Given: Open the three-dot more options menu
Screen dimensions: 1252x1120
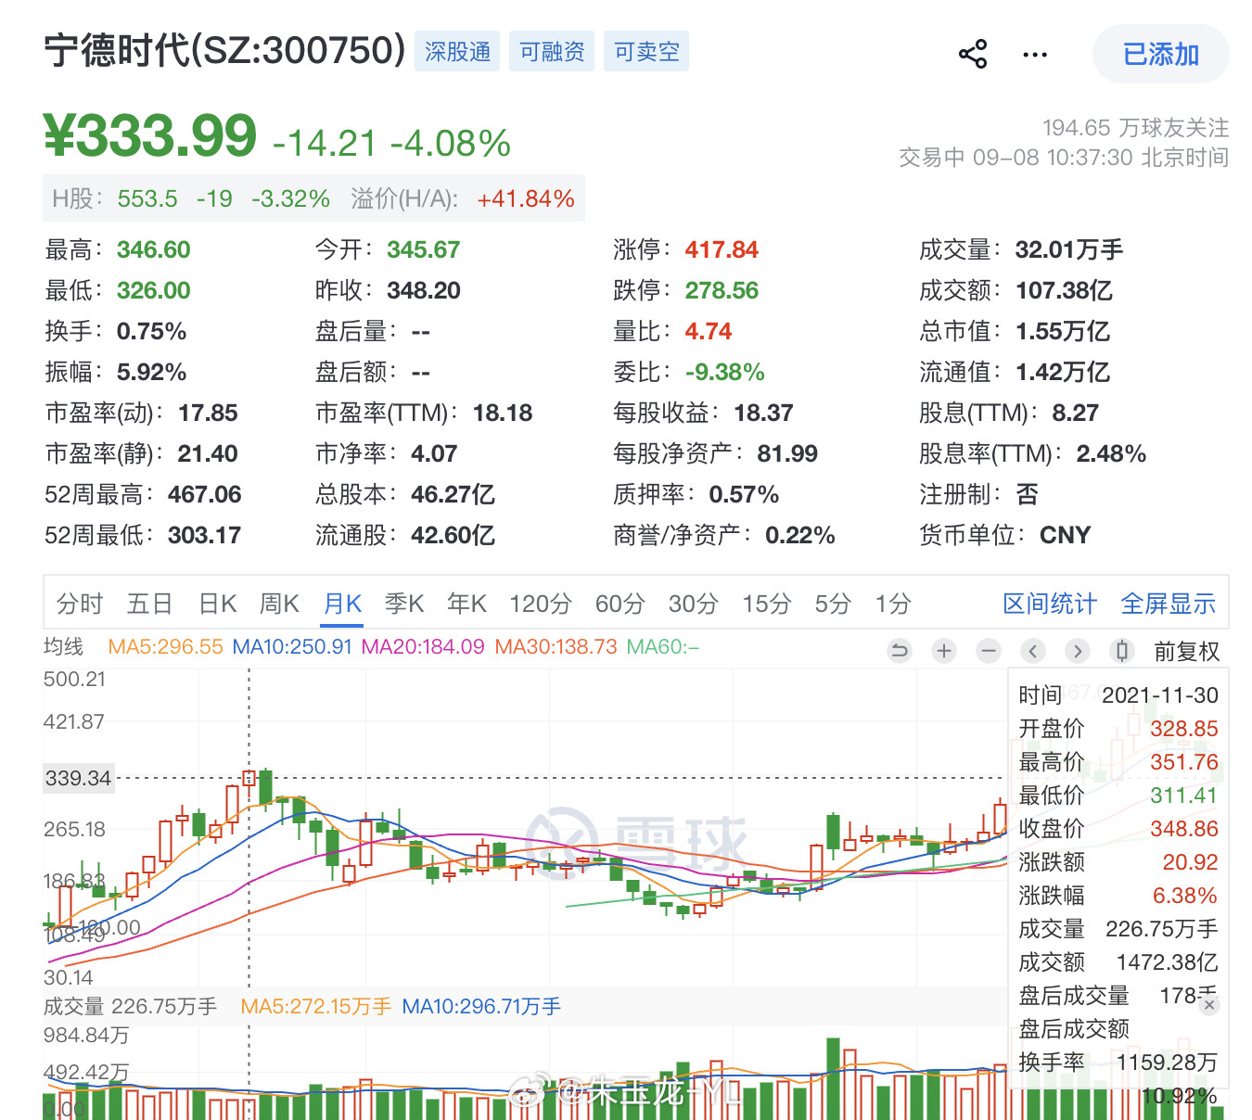Looking at the screenshot, I should 1034,55.
